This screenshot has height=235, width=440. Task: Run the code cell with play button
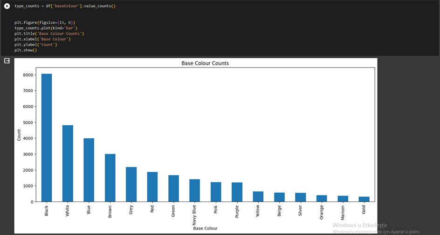[x=7, y=6]
